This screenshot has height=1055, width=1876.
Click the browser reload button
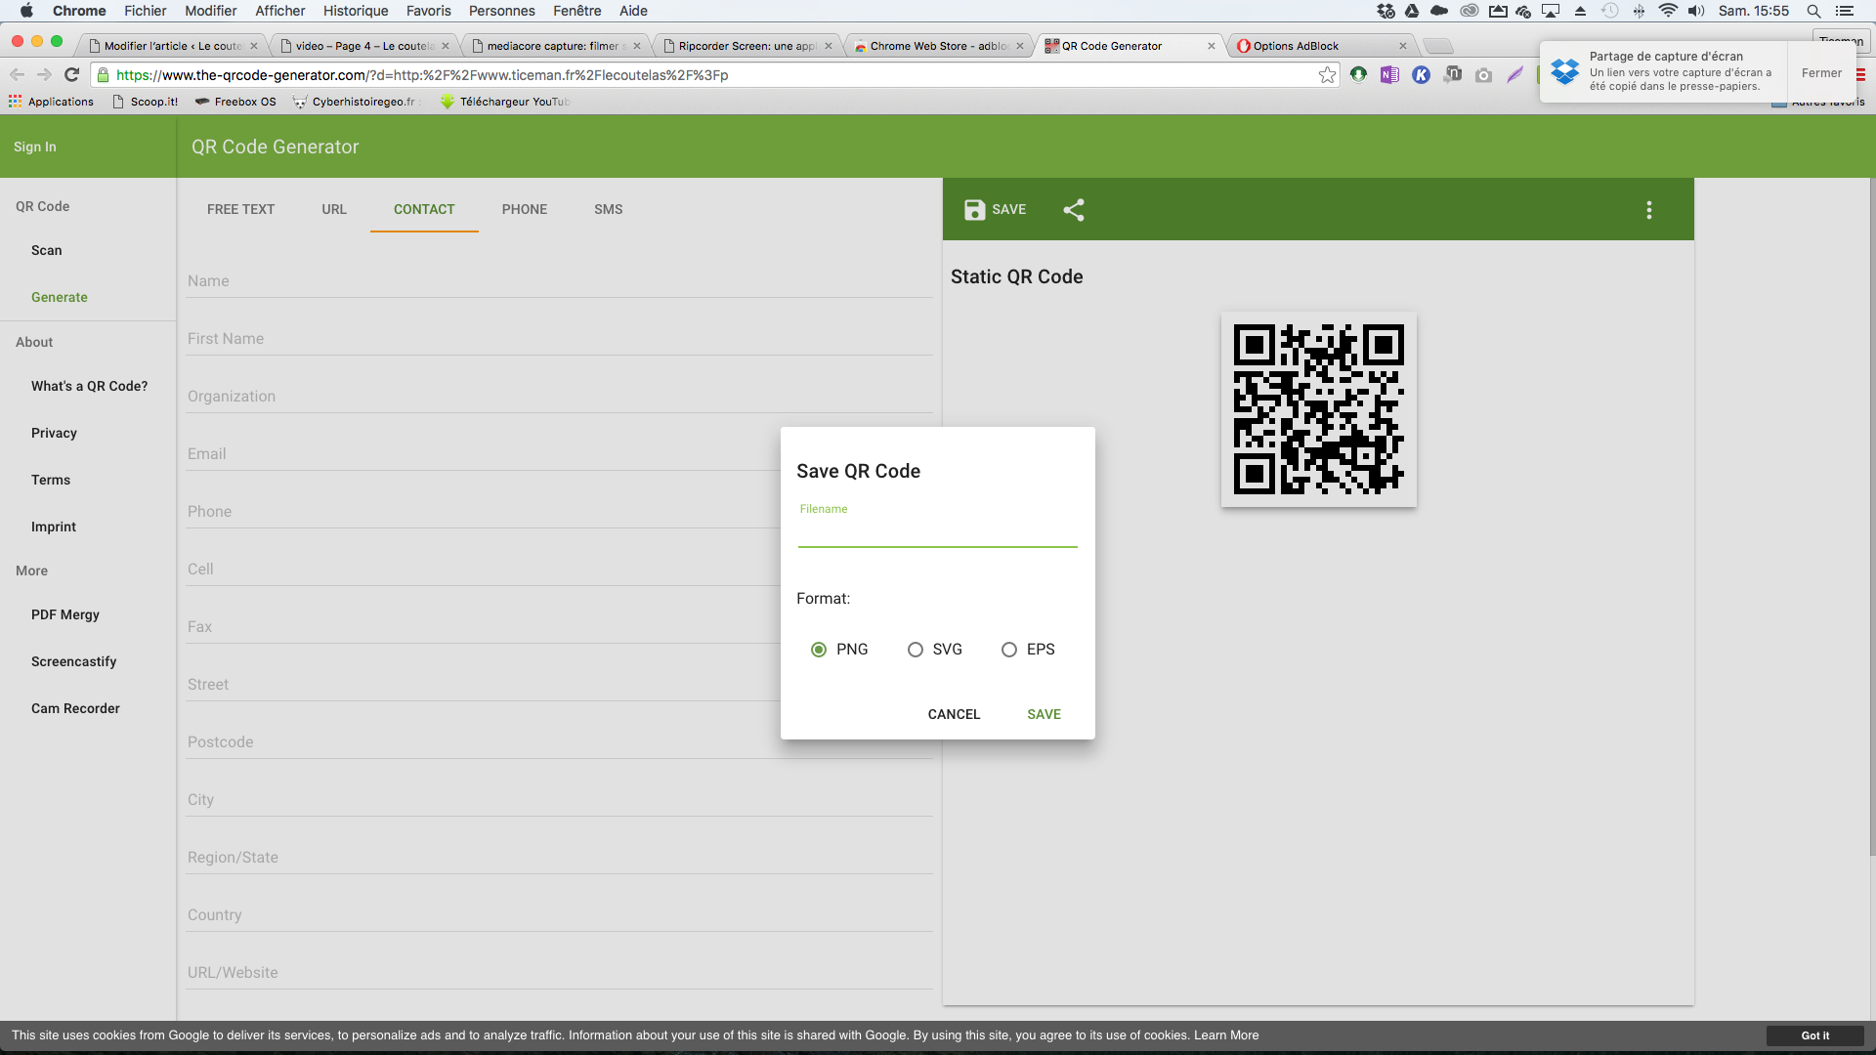coord(71,75)
